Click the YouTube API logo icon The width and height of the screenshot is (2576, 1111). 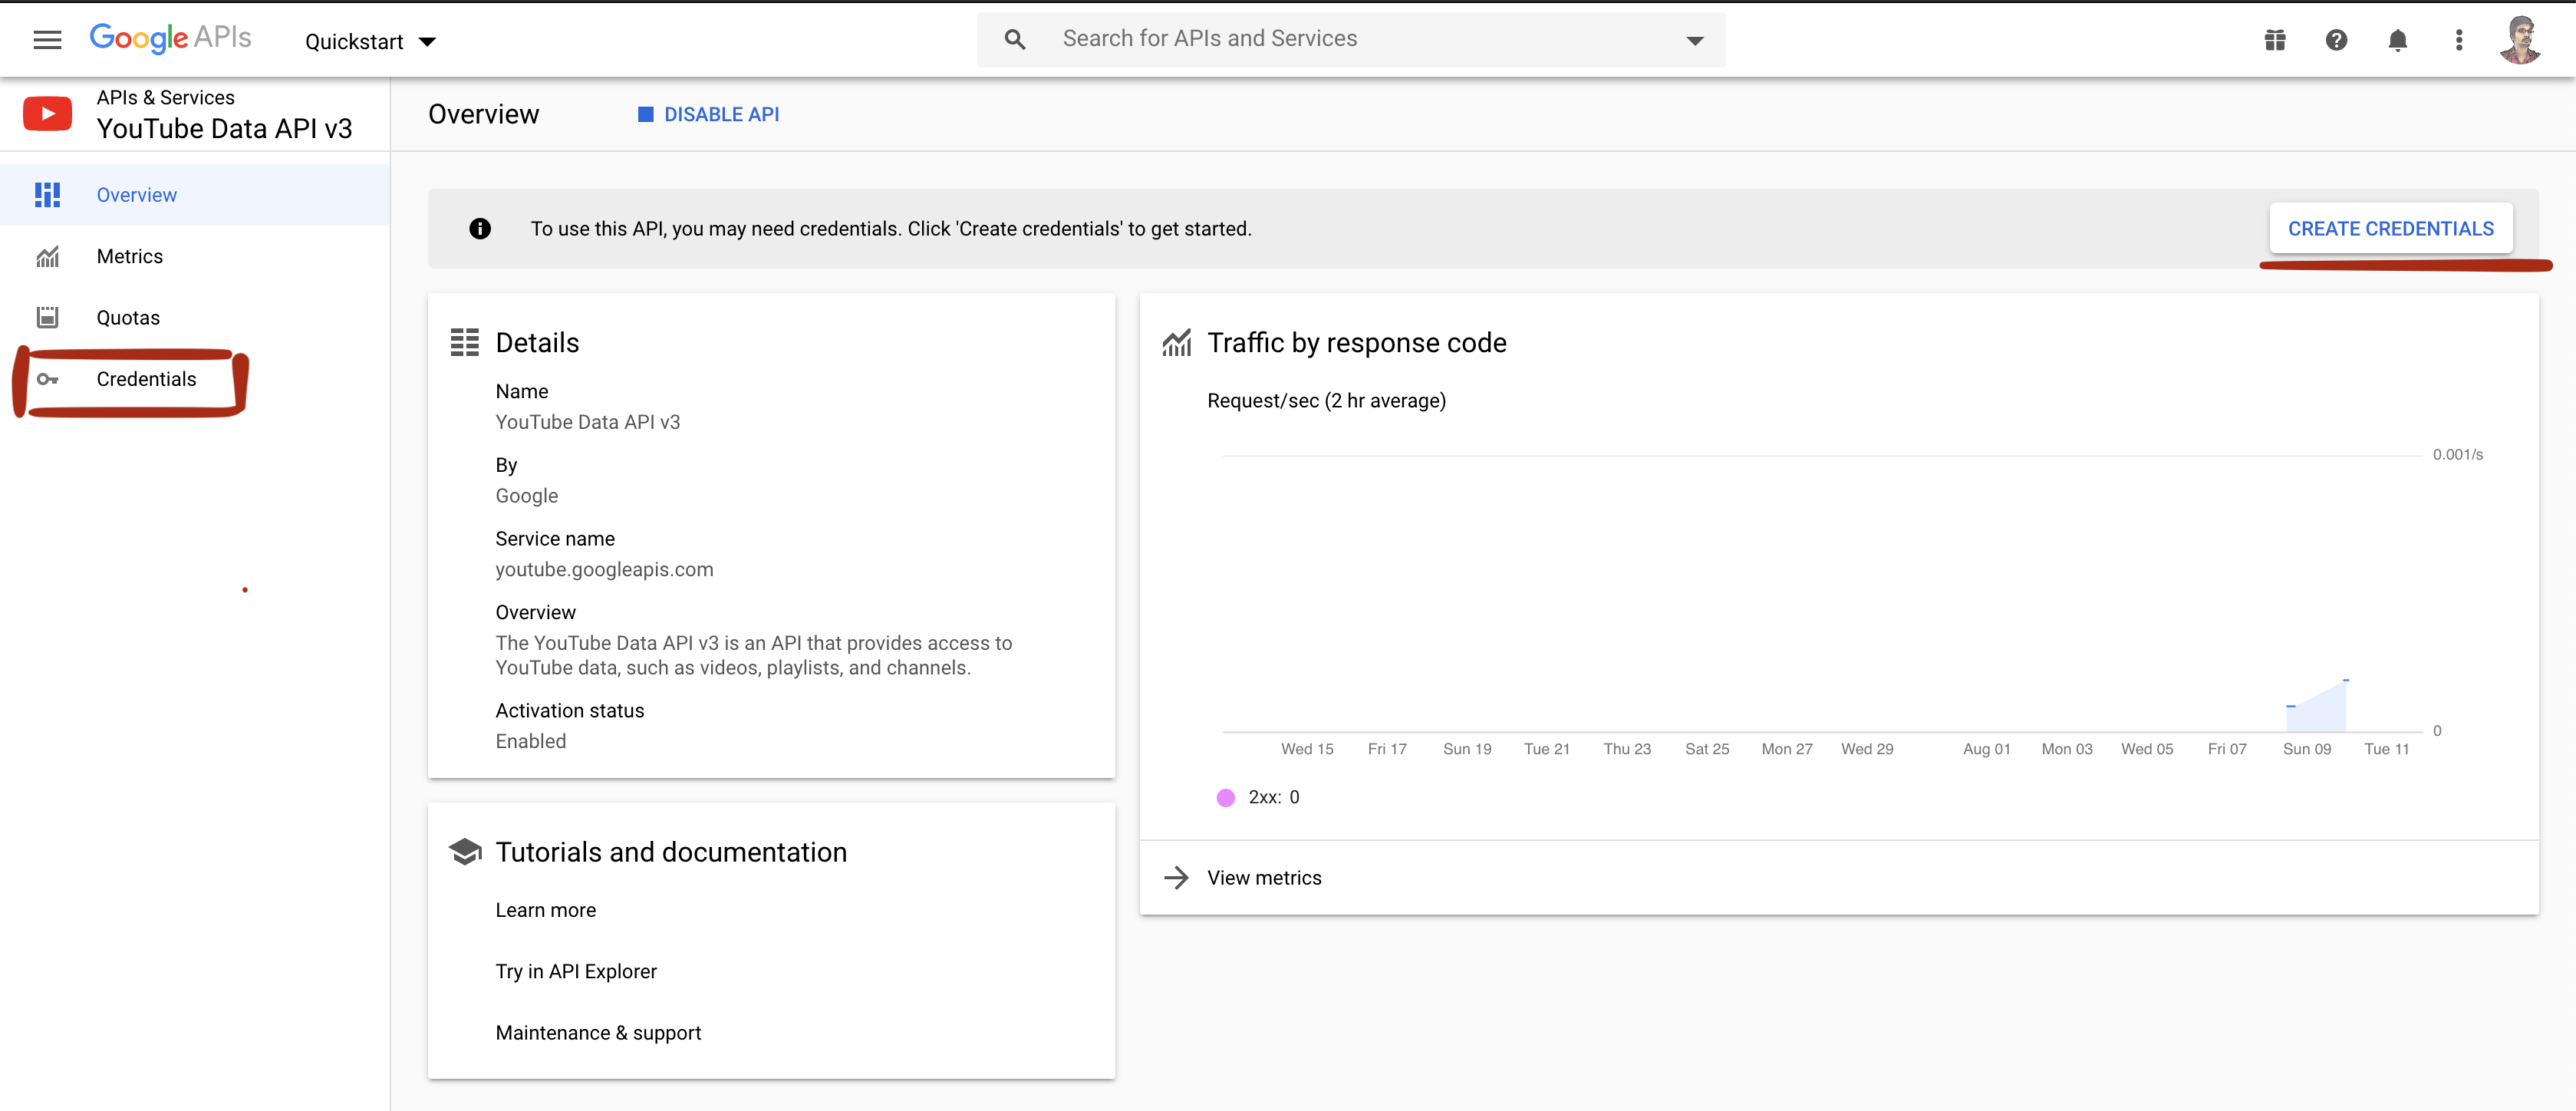(47, 113)
